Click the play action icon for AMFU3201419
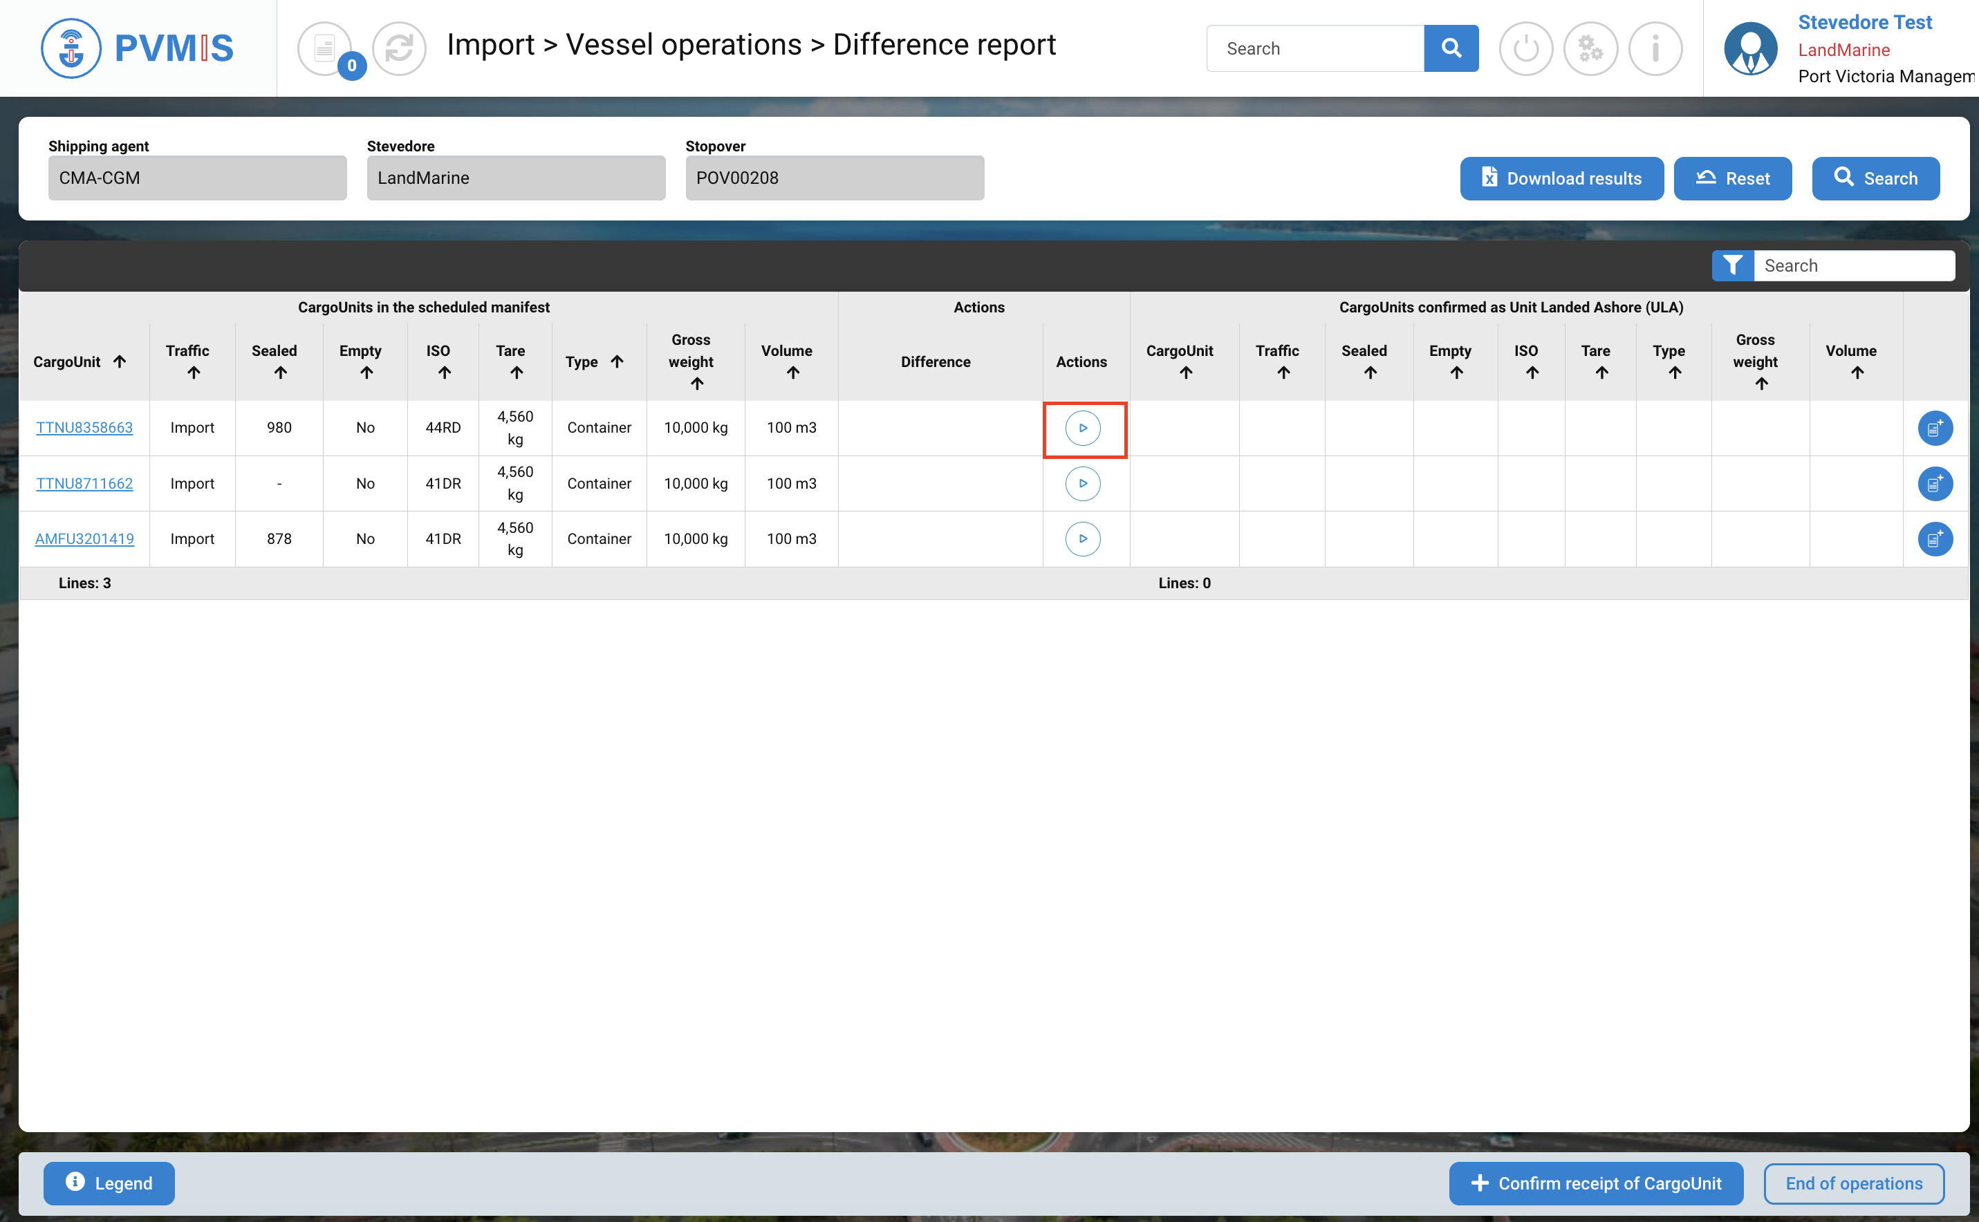Viewport: 1979px width, 1222px height. click(x=1082, y=539)
